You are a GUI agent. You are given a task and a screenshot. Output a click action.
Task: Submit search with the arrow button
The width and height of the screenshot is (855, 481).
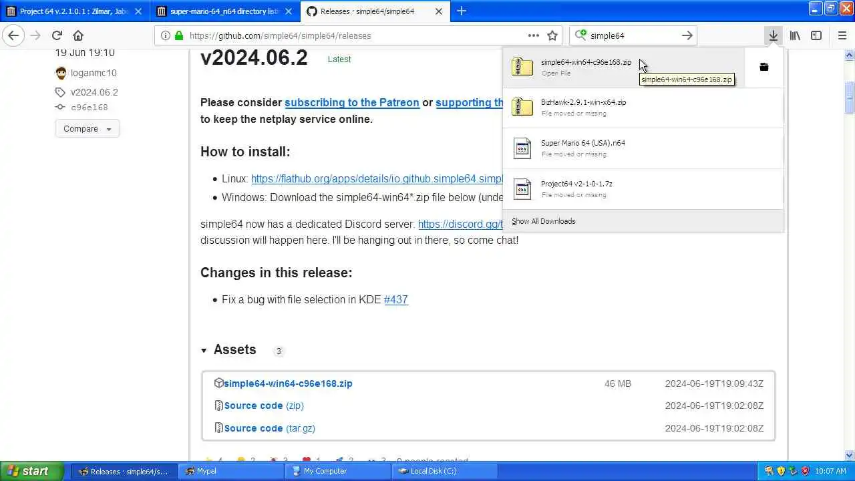(687, 35)
